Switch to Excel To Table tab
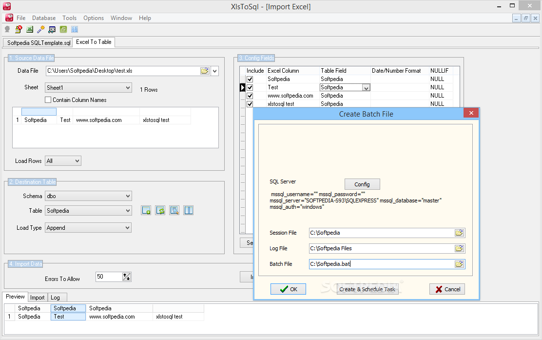Image resolution: width=542 pixels, height=340 pixels. [94, 42]
